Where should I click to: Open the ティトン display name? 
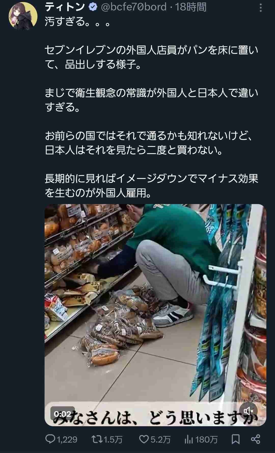tap(65, 7)
